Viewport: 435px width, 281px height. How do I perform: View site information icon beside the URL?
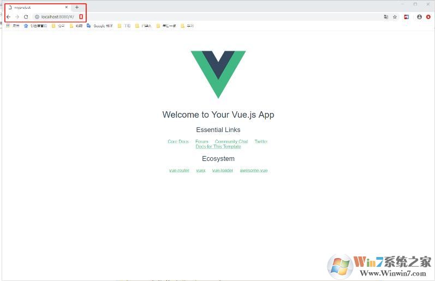[x=37, y=17]
